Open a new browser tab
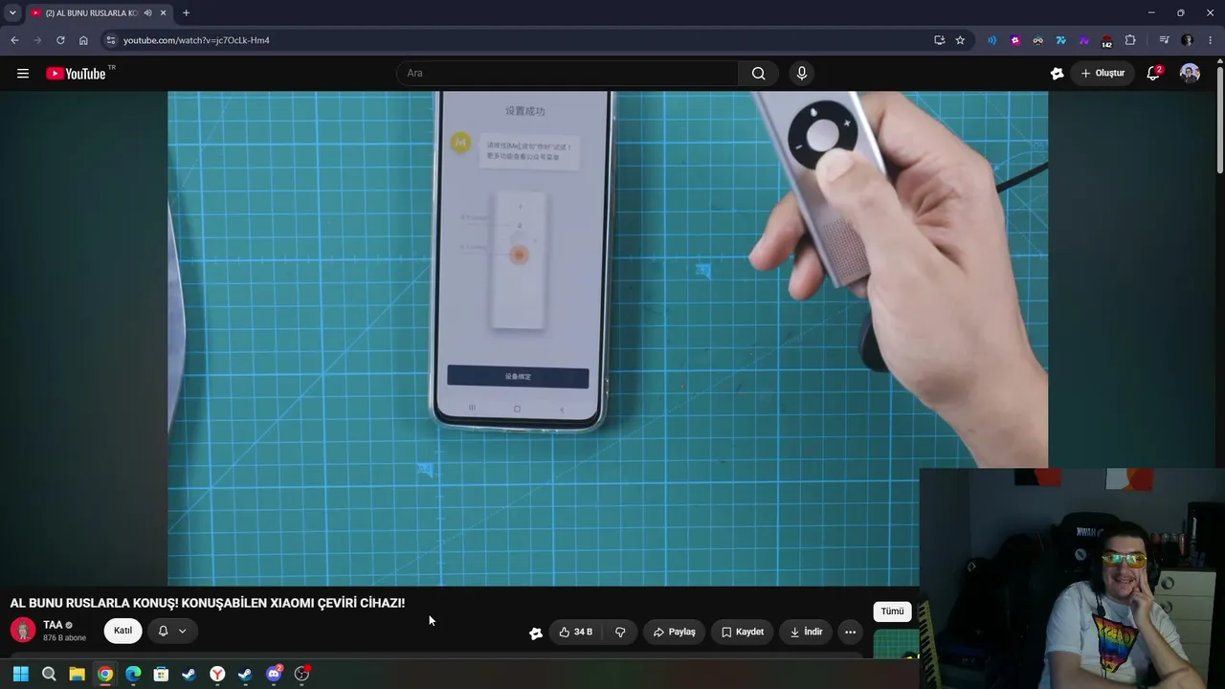 pos(186,12)
